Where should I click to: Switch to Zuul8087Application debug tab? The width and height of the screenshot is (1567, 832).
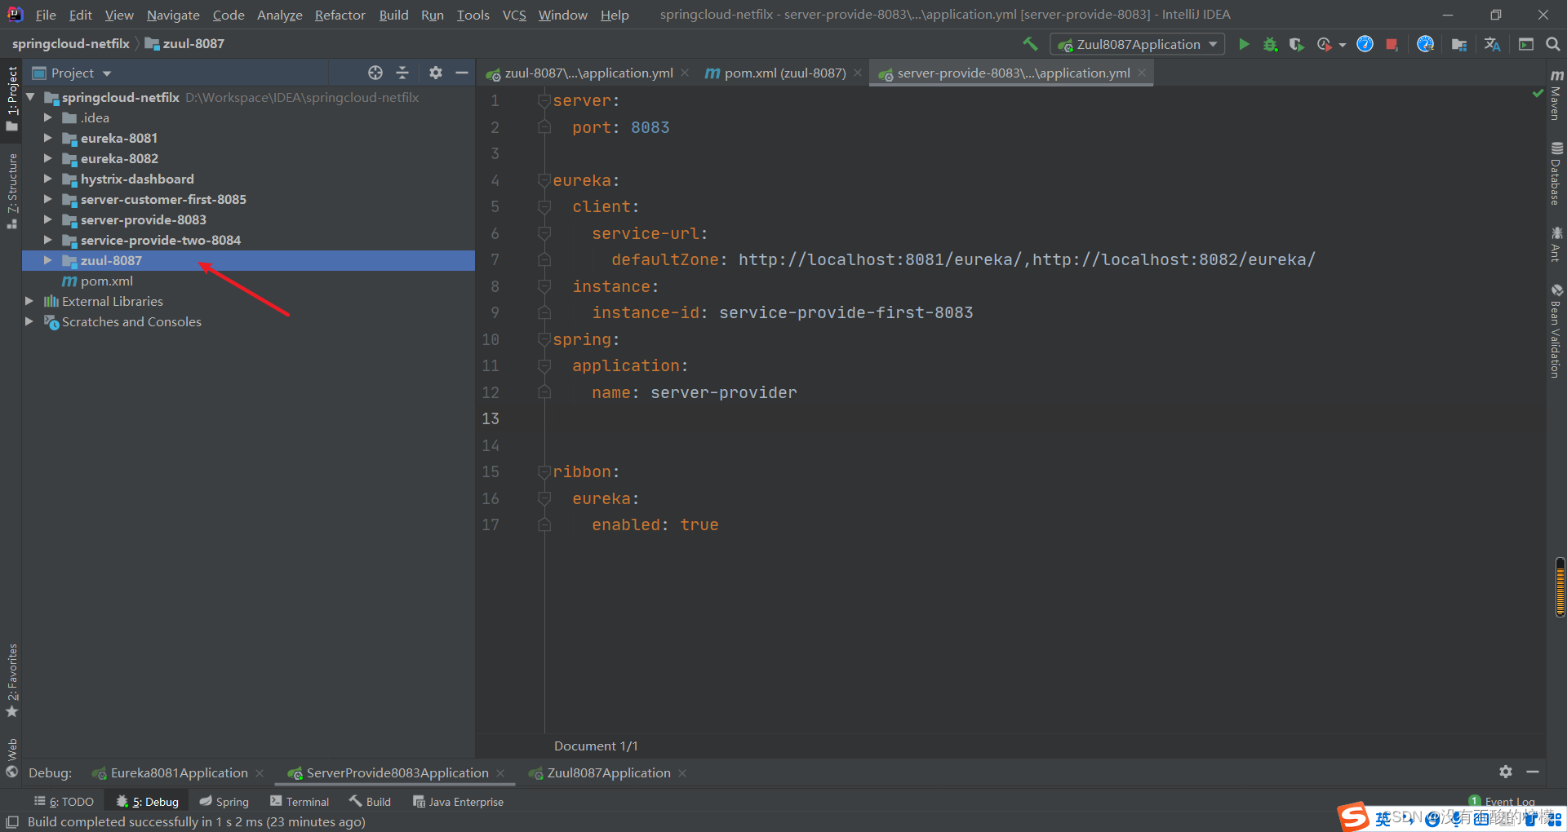coord(609,772)
